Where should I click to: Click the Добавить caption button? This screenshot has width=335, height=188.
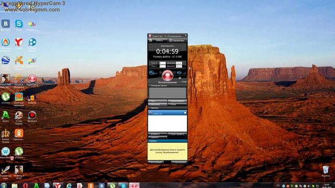[x=158, y=134]
